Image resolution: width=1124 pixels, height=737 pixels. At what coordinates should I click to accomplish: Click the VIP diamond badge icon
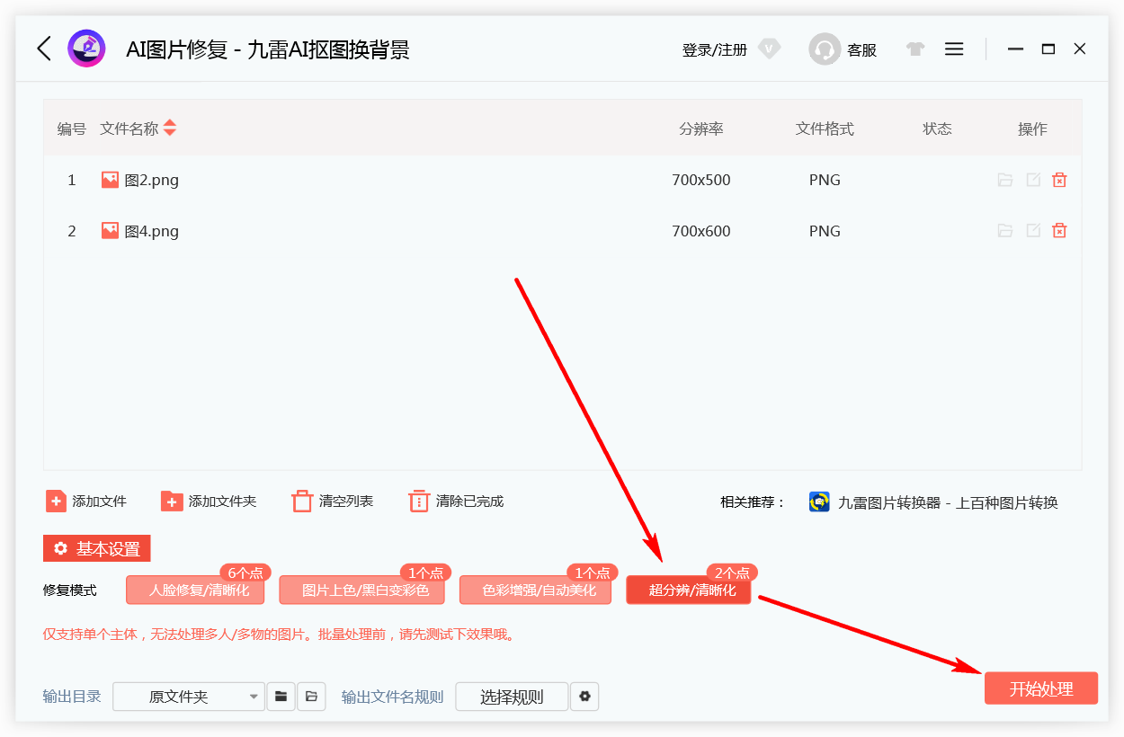coord(770,49)
